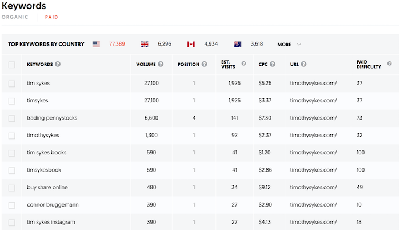Viewport: 400px width, 230px height.
Task: Sort by the Position column header
Action: point(189,64)
